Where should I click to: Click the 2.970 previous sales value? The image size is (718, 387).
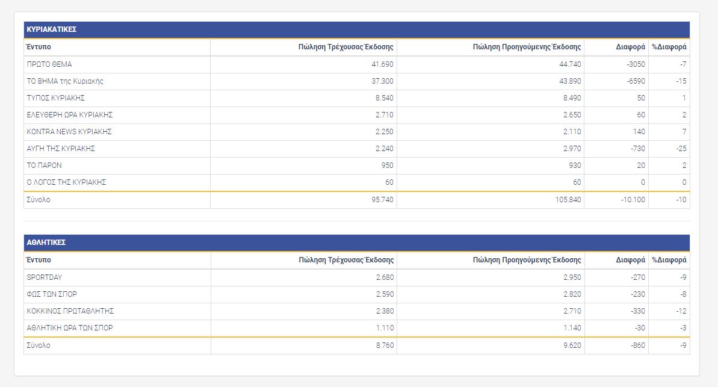pyautogui.click(x=572, y=149)
